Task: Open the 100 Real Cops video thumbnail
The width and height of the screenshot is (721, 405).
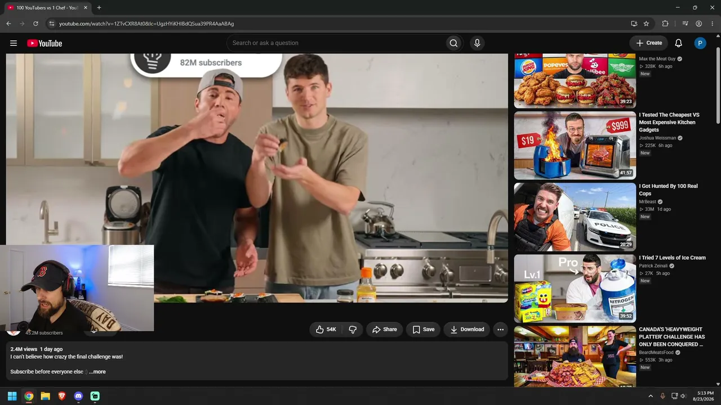Action: [x=575, y=217]
